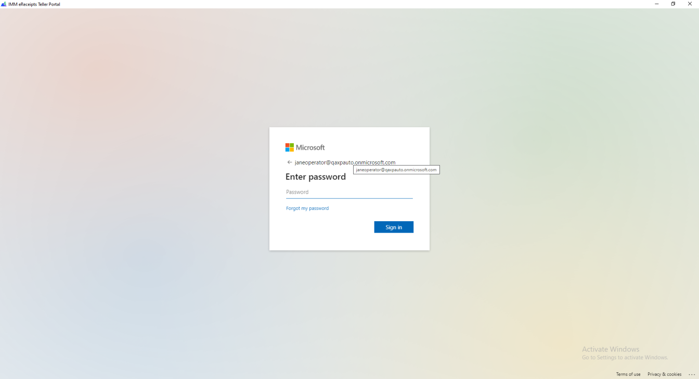Click the Activate Windows watermark heading

tap(611, 349)
